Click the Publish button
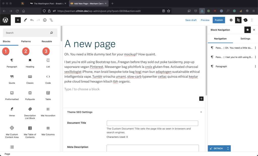The width and height of the screenshot is (258, 156). pos(219,20)
